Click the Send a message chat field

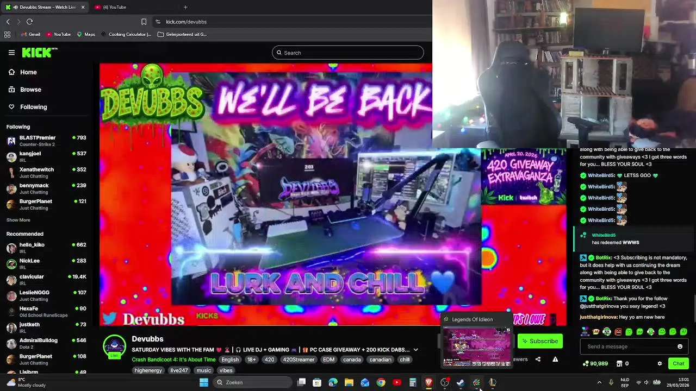[x=630, y=346]
